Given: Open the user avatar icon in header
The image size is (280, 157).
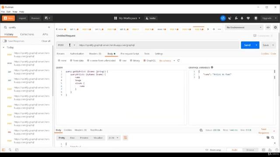Looking at the screenshot, I should pos(255,18).
